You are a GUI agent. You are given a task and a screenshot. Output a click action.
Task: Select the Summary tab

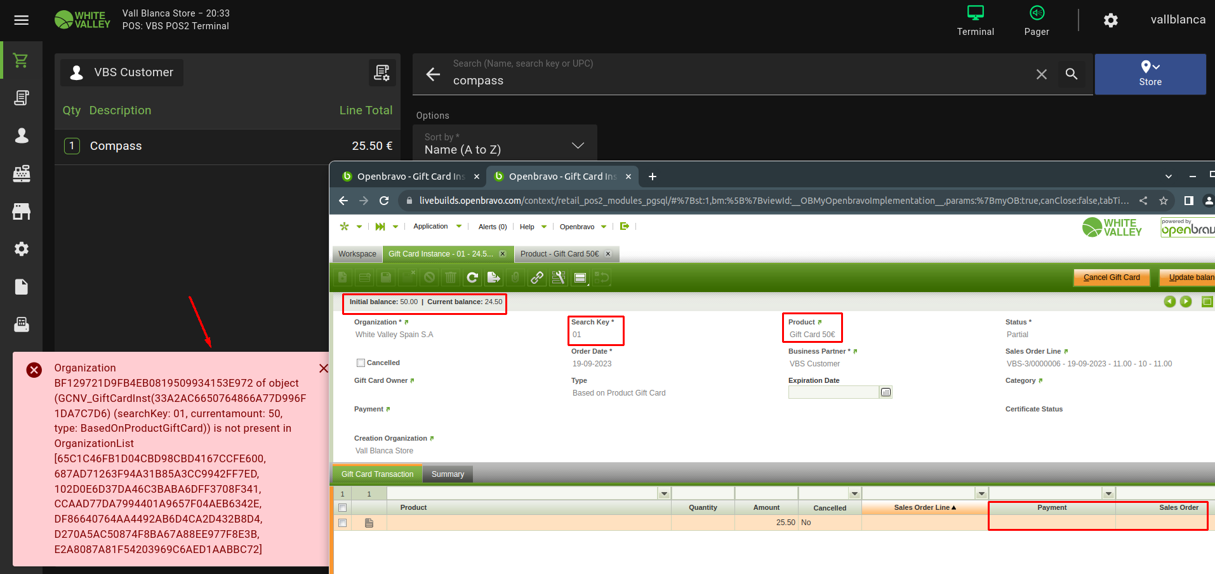click(448, 474)
